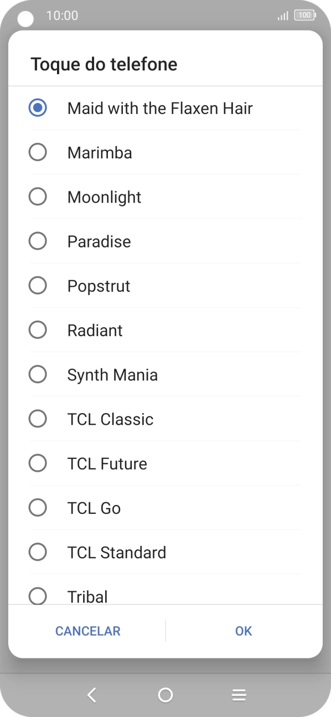Tap the signal strength icon
The width and height of the screenshot is (331, 717).
[x=283, y=16]
